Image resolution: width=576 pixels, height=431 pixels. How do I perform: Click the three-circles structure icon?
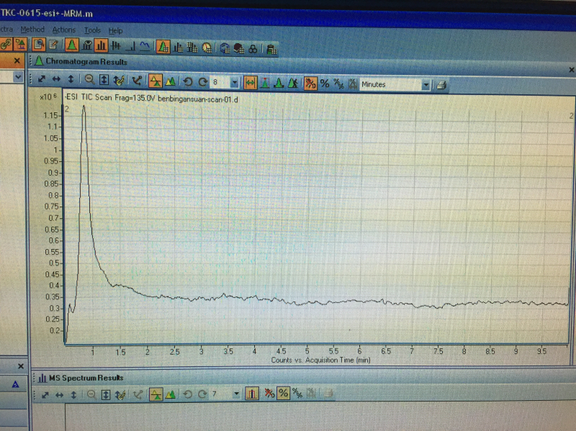253,49
